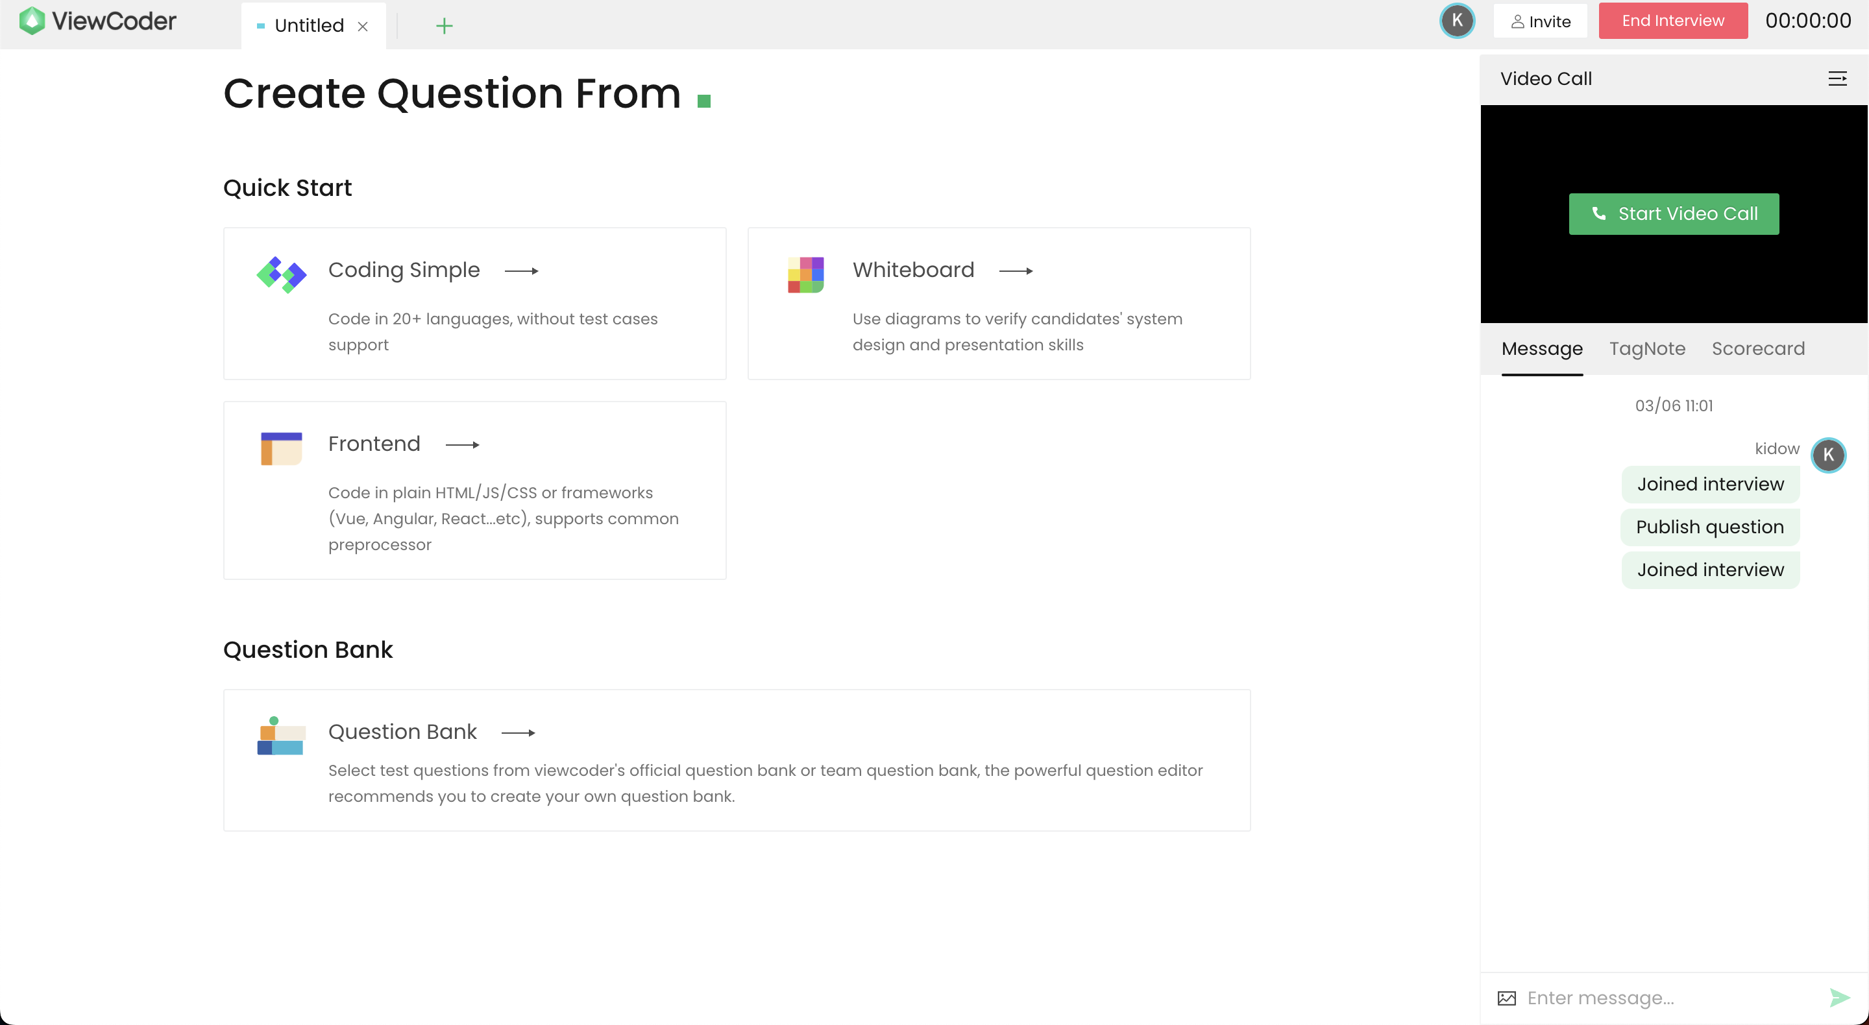
Task: Collapse the Video Call panel menu
Action: pos(1837,78)
